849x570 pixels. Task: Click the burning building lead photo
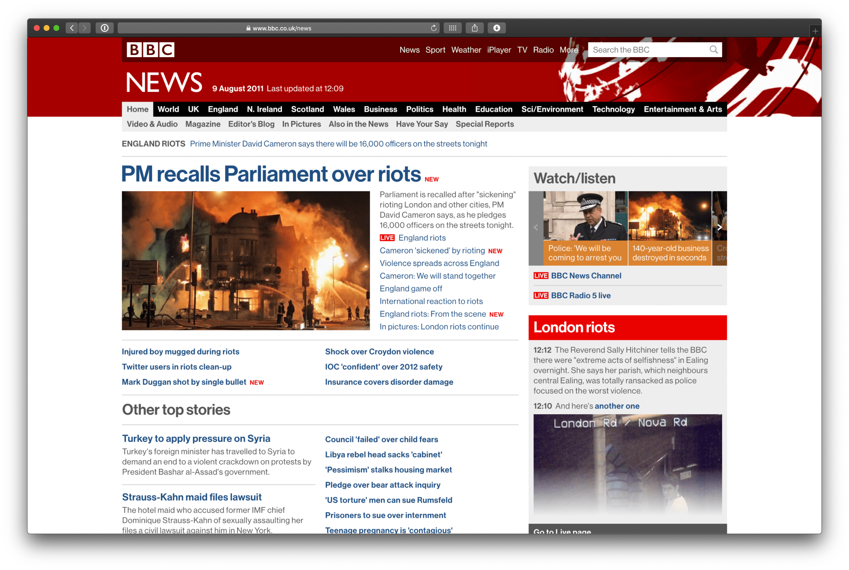pos(246,261)
